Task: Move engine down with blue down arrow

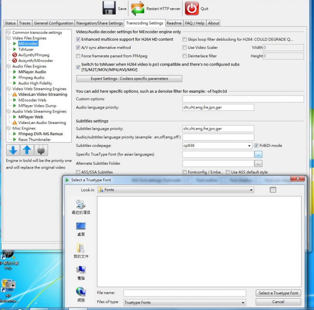Action: 13,150
